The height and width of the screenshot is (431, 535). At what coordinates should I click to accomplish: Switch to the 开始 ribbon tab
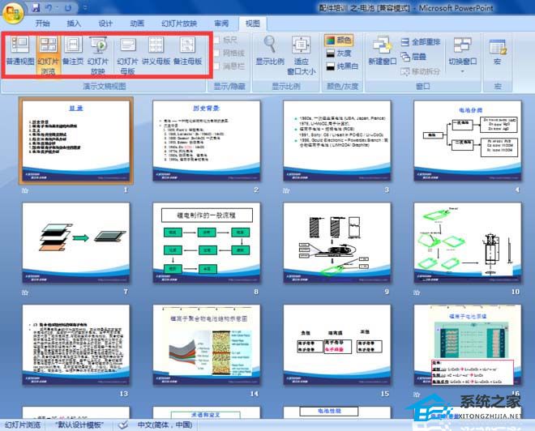point(43,23)
